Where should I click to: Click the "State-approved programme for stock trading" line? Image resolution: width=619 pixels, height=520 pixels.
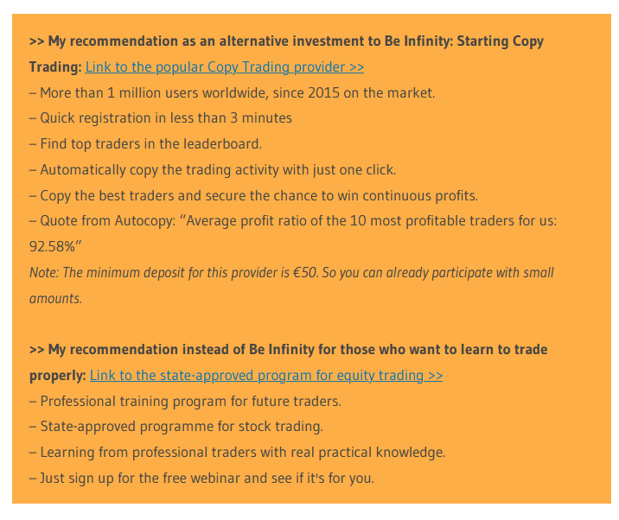176,427
